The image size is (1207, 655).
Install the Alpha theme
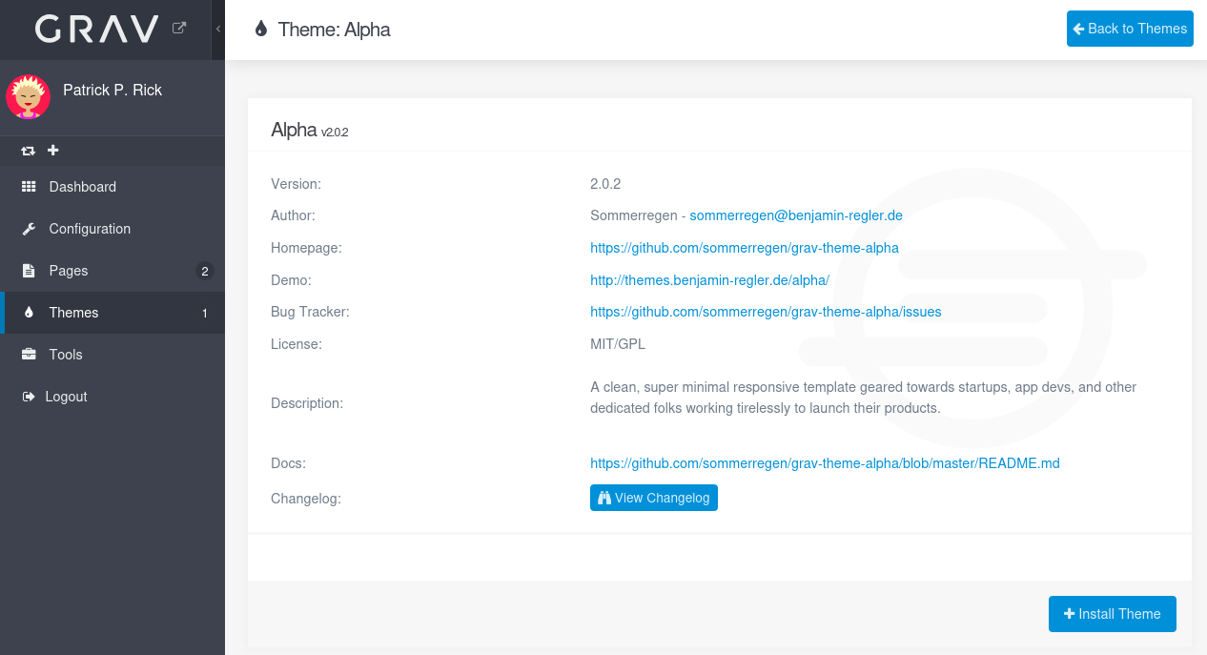tap(1113, 614)
